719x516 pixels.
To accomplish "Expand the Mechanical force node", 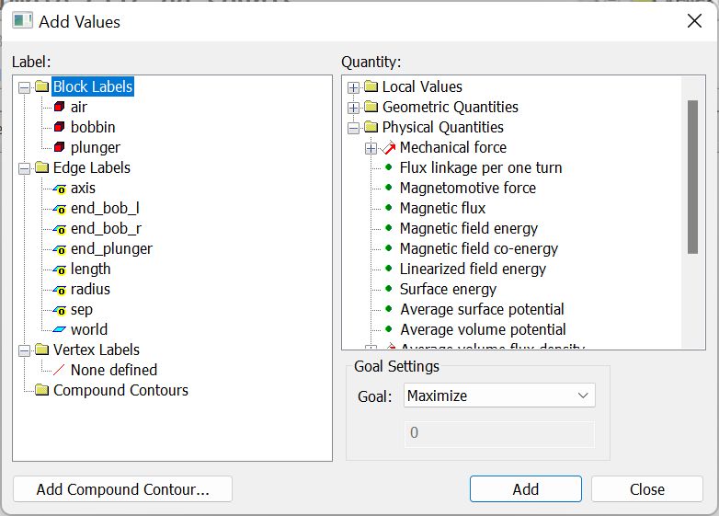I will click(x=371, y=148).
